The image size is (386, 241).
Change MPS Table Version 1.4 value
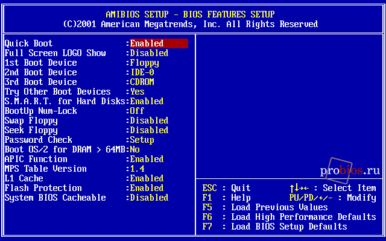coord(137,169)
